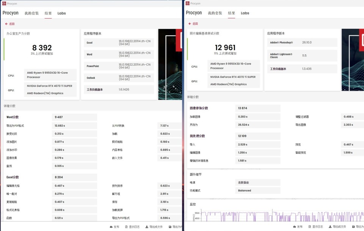This screenshot has width=364, height=231.
Task: Click the CPU frequency monitoring graph
Action: click(282, 216)
